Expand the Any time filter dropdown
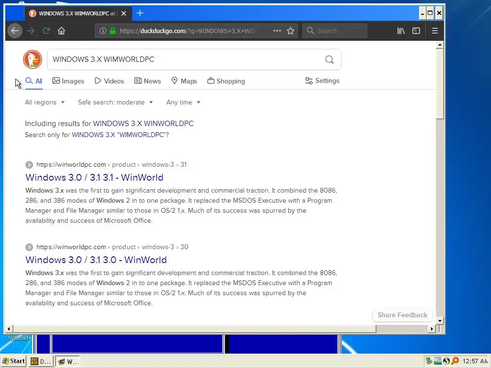The image size is (491, 368). (x=183, y=103)
